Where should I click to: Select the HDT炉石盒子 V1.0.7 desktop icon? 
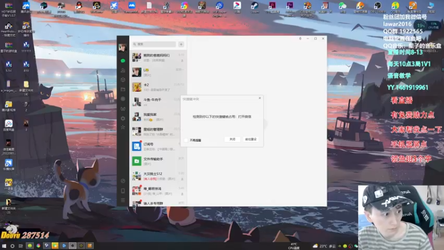(x=8, y=9)
